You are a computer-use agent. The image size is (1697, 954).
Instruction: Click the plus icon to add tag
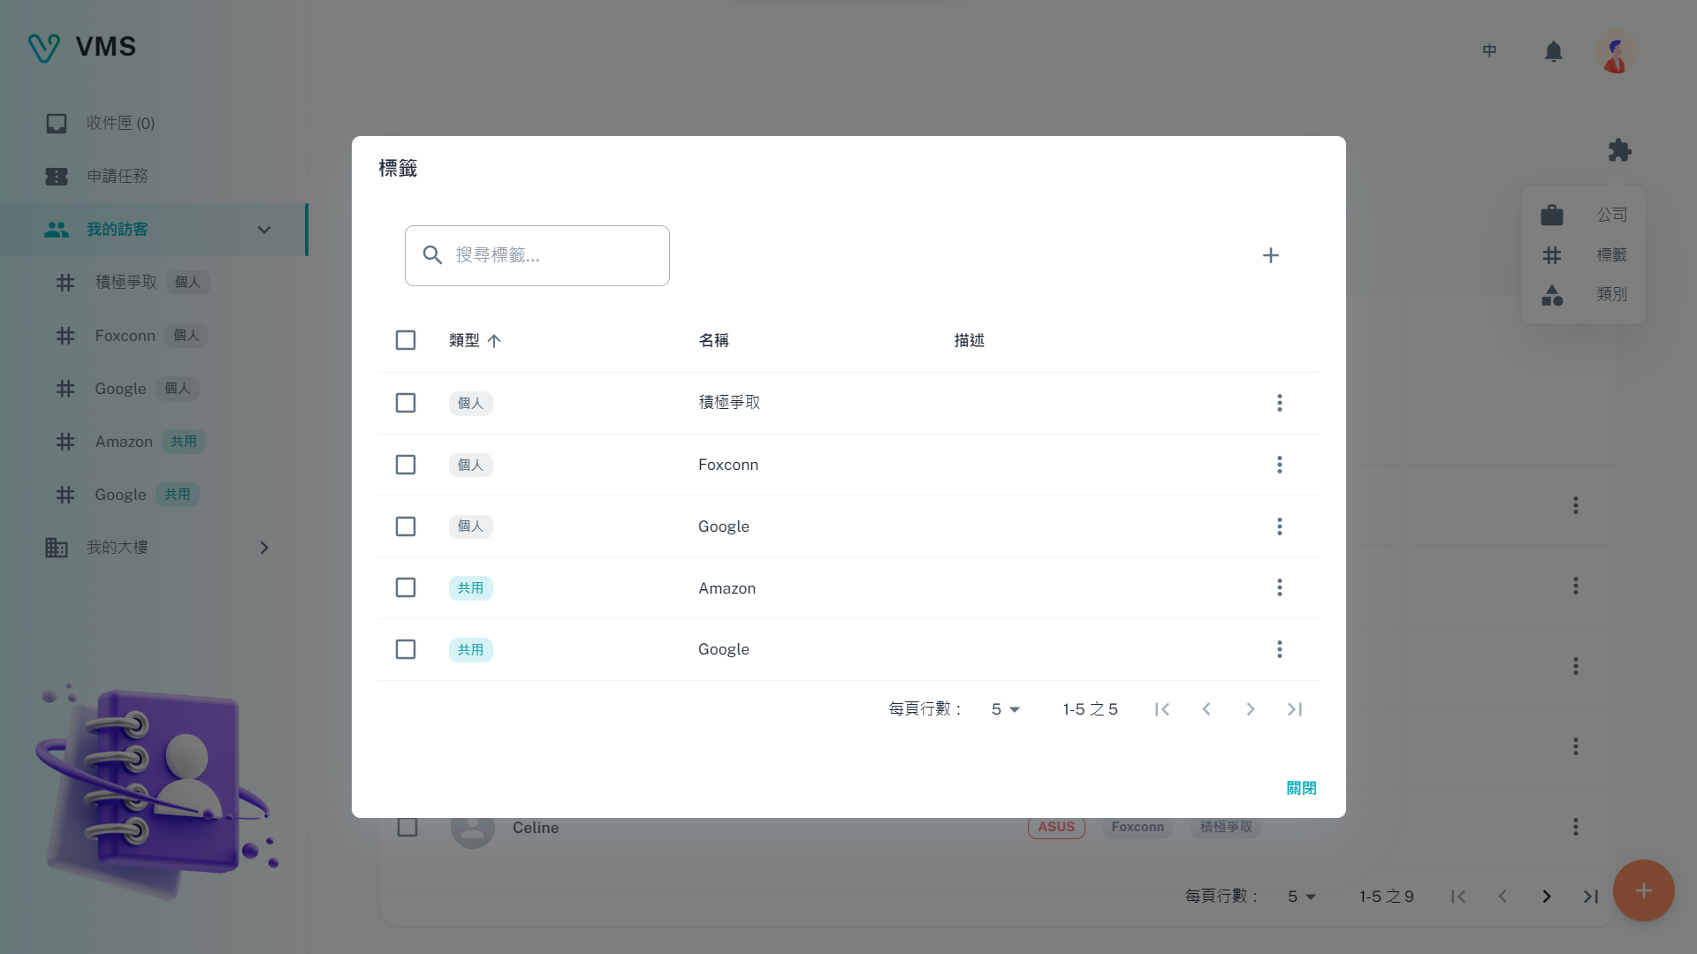[1270, 255]
